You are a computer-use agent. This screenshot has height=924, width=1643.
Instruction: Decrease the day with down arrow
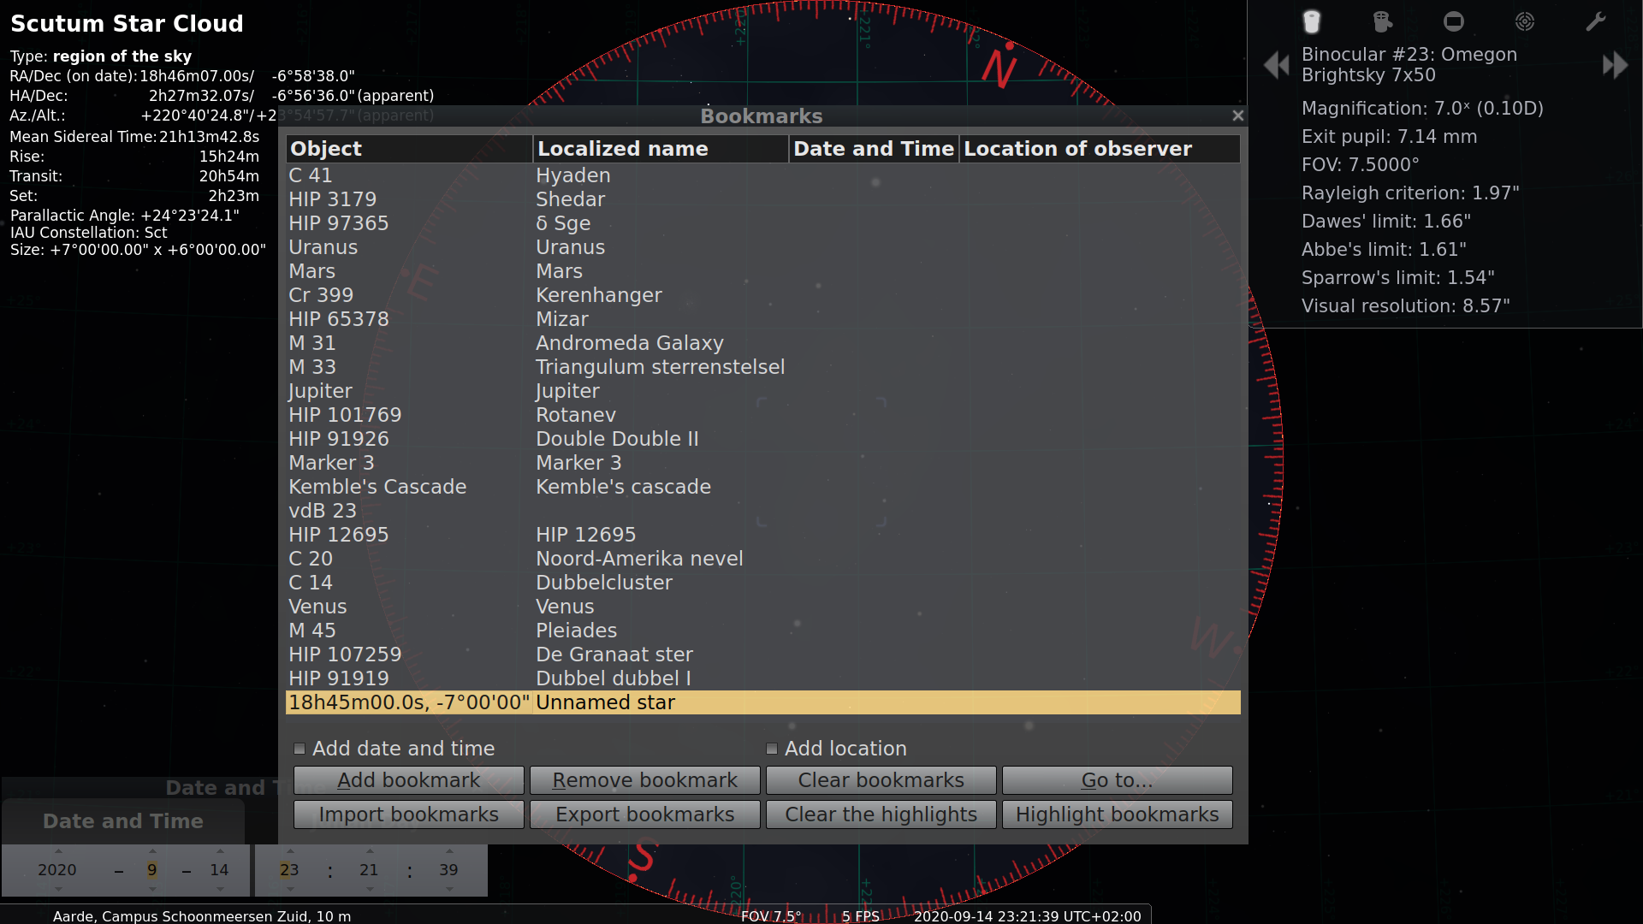coord(220,889)
